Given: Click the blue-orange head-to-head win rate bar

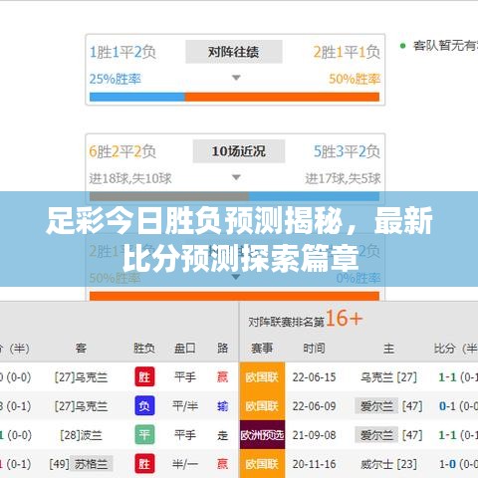Looking at the screenshot, I should 234,97.
